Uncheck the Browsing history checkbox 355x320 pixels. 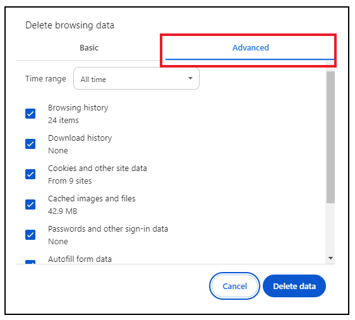(x=30, y=114)
